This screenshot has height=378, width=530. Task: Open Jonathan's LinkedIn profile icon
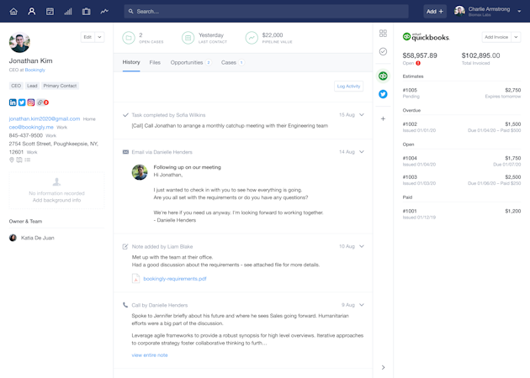pyautogui.click(x=13, y=102)
